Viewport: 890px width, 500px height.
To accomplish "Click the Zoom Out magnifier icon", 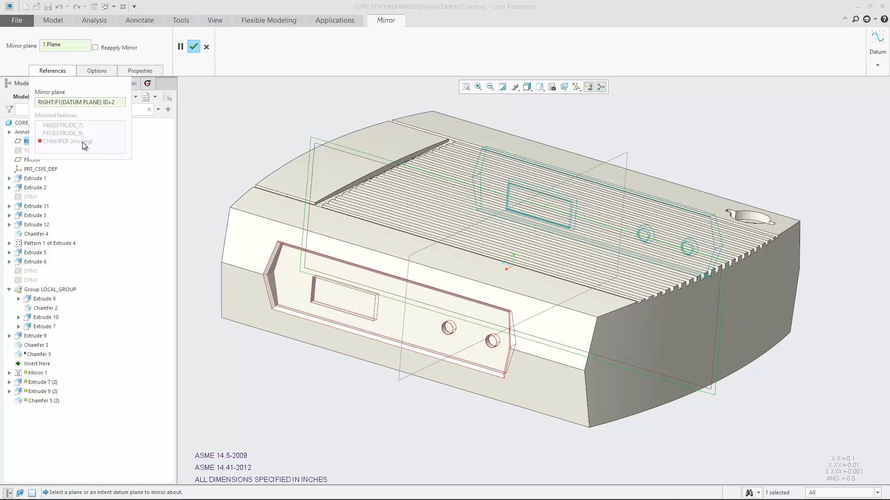I will coord(490,87).
